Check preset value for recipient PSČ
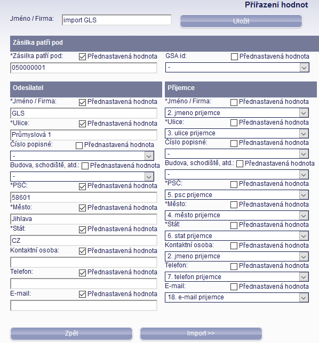The image size is (319, 343). pos(234,184)
